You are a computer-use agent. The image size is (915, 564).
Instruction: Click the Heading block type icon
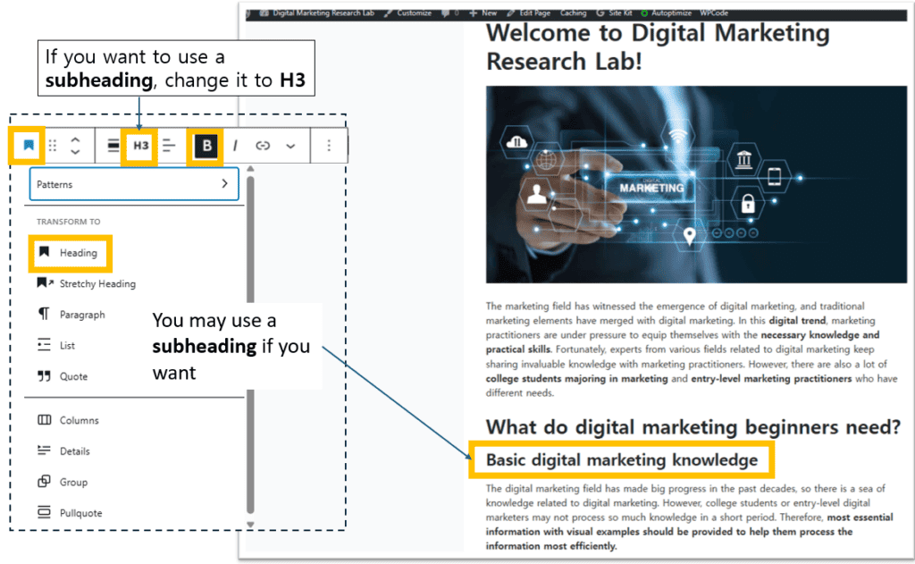click(29, 146)
